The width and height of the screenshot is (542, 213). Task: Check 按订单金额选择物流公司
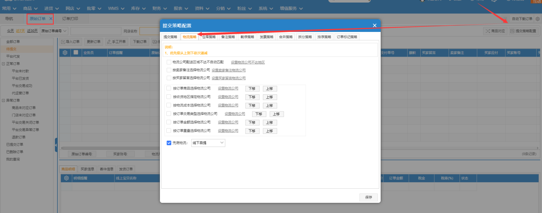(x=169, y=122)
